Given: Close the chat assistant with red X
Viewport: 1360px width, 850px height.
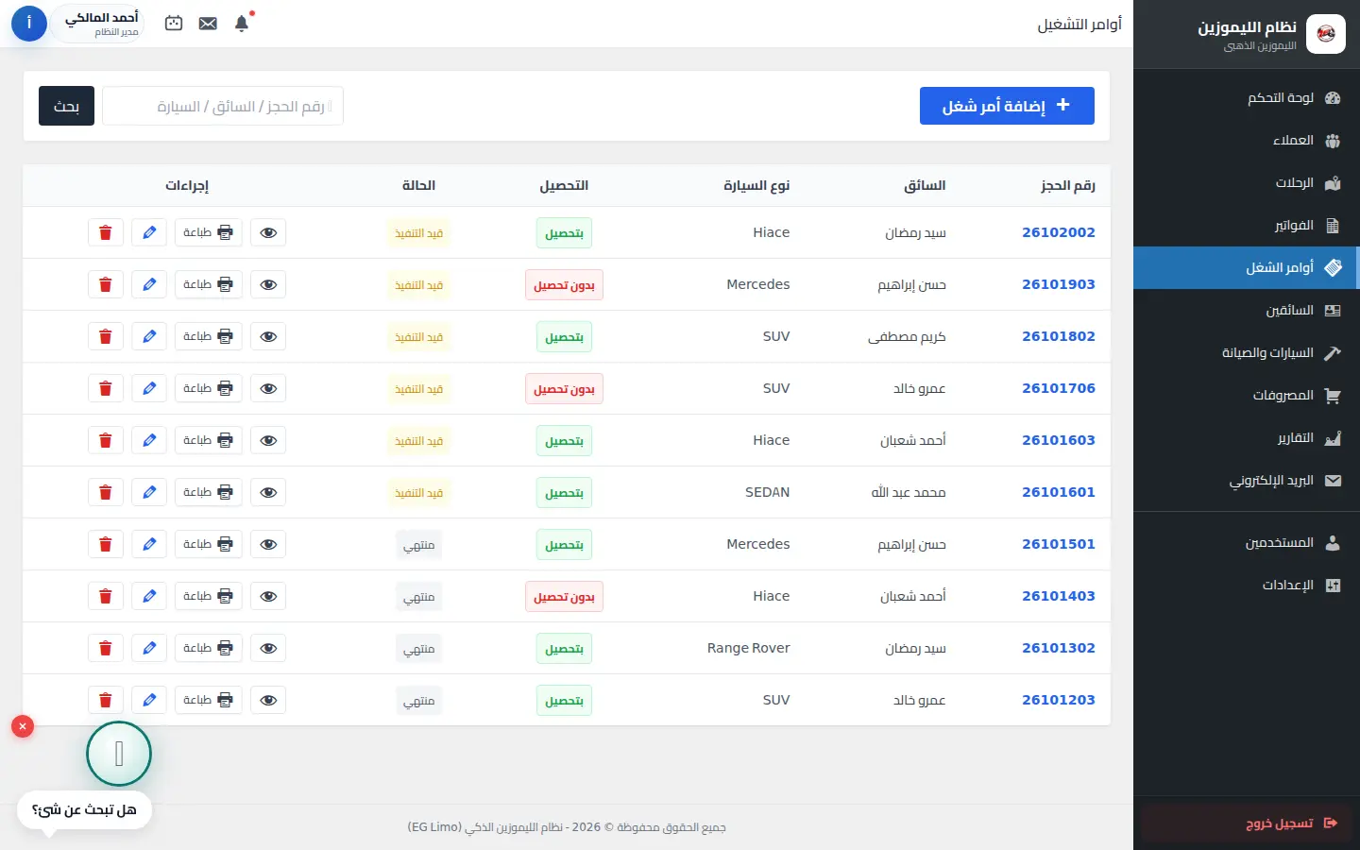Looking at the screenshot, I should (23, 726).
